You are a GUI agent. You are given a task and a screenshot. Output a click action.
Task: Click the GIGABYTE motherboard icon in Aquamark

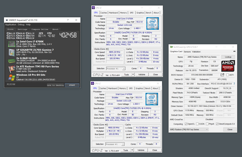11,52
